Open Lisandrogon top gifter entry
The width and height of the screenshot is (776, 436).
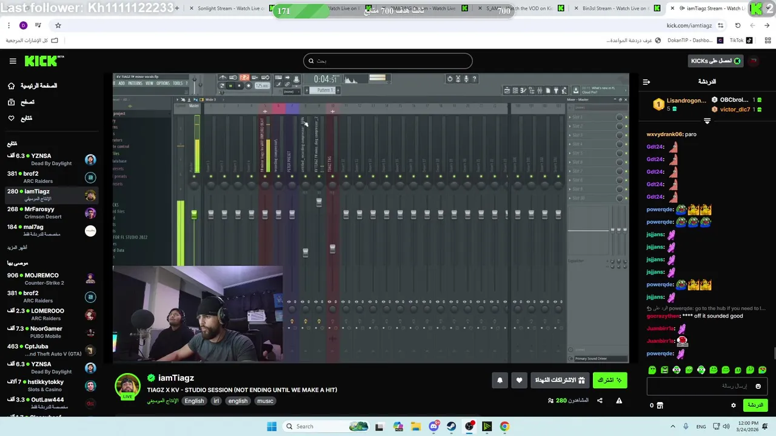click(x=679, y=104)
